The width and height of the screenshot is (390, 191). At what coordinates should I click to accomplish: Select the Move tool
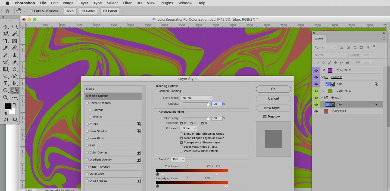(6, 26)
